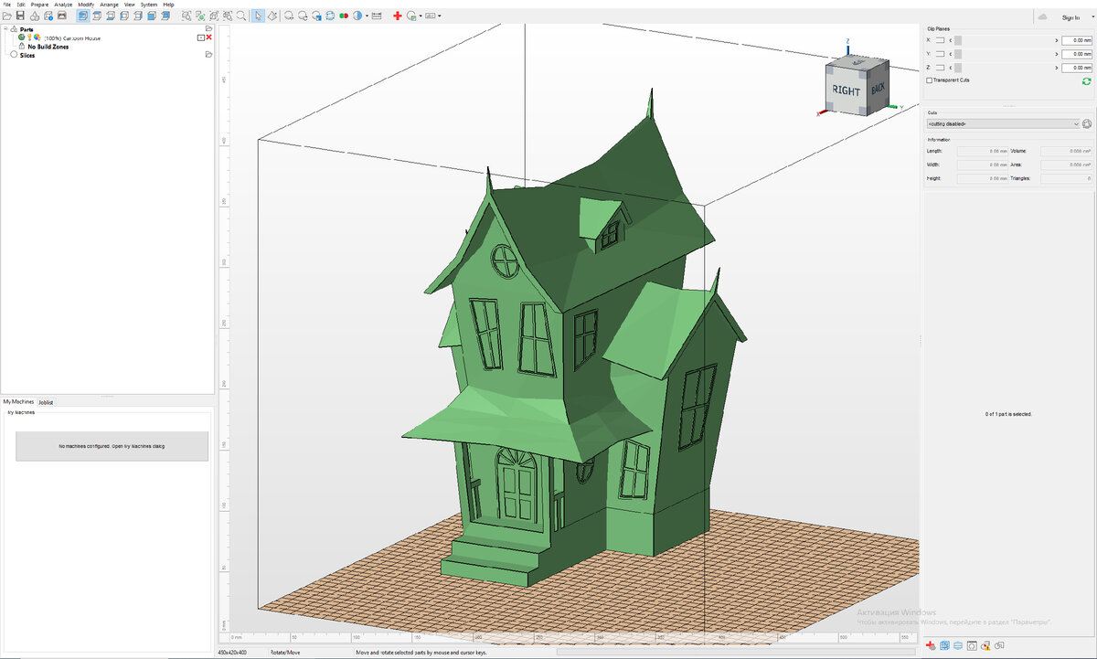The height and width of the screenshot is (659, 1097).
Task: Open the System menu
Action: [x=149, y=5]
